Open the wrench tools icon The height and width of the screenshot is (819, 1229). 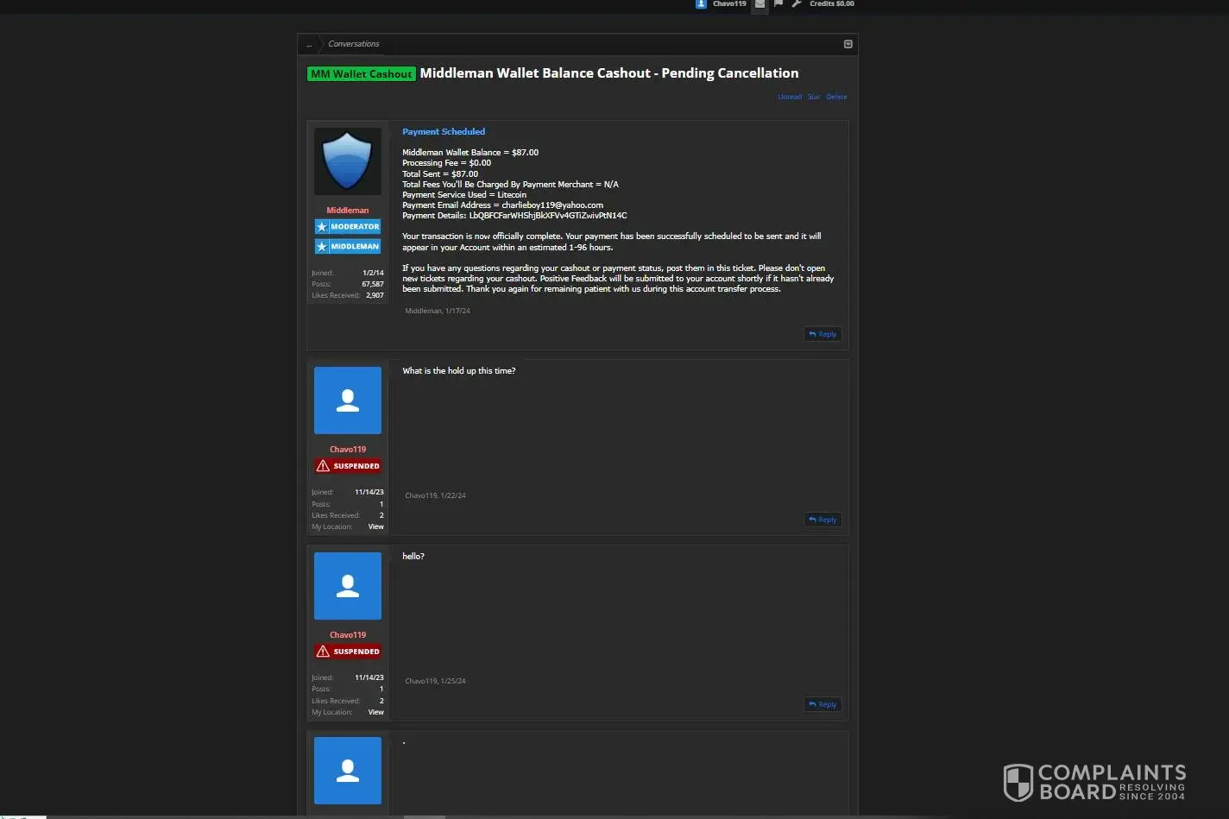coord(797,4)
